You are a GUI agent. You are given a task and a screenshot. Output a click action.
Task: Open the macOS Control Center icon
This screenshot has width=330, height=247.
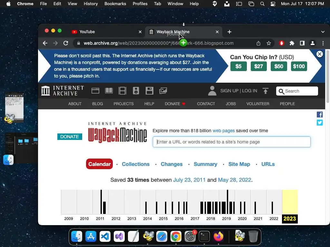(x=273, y=4)
